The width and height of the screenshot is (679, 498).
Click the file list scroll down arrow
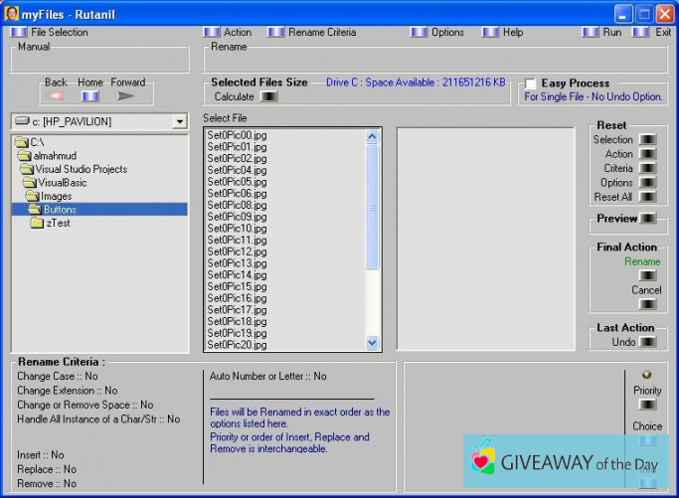coord(373,342)
